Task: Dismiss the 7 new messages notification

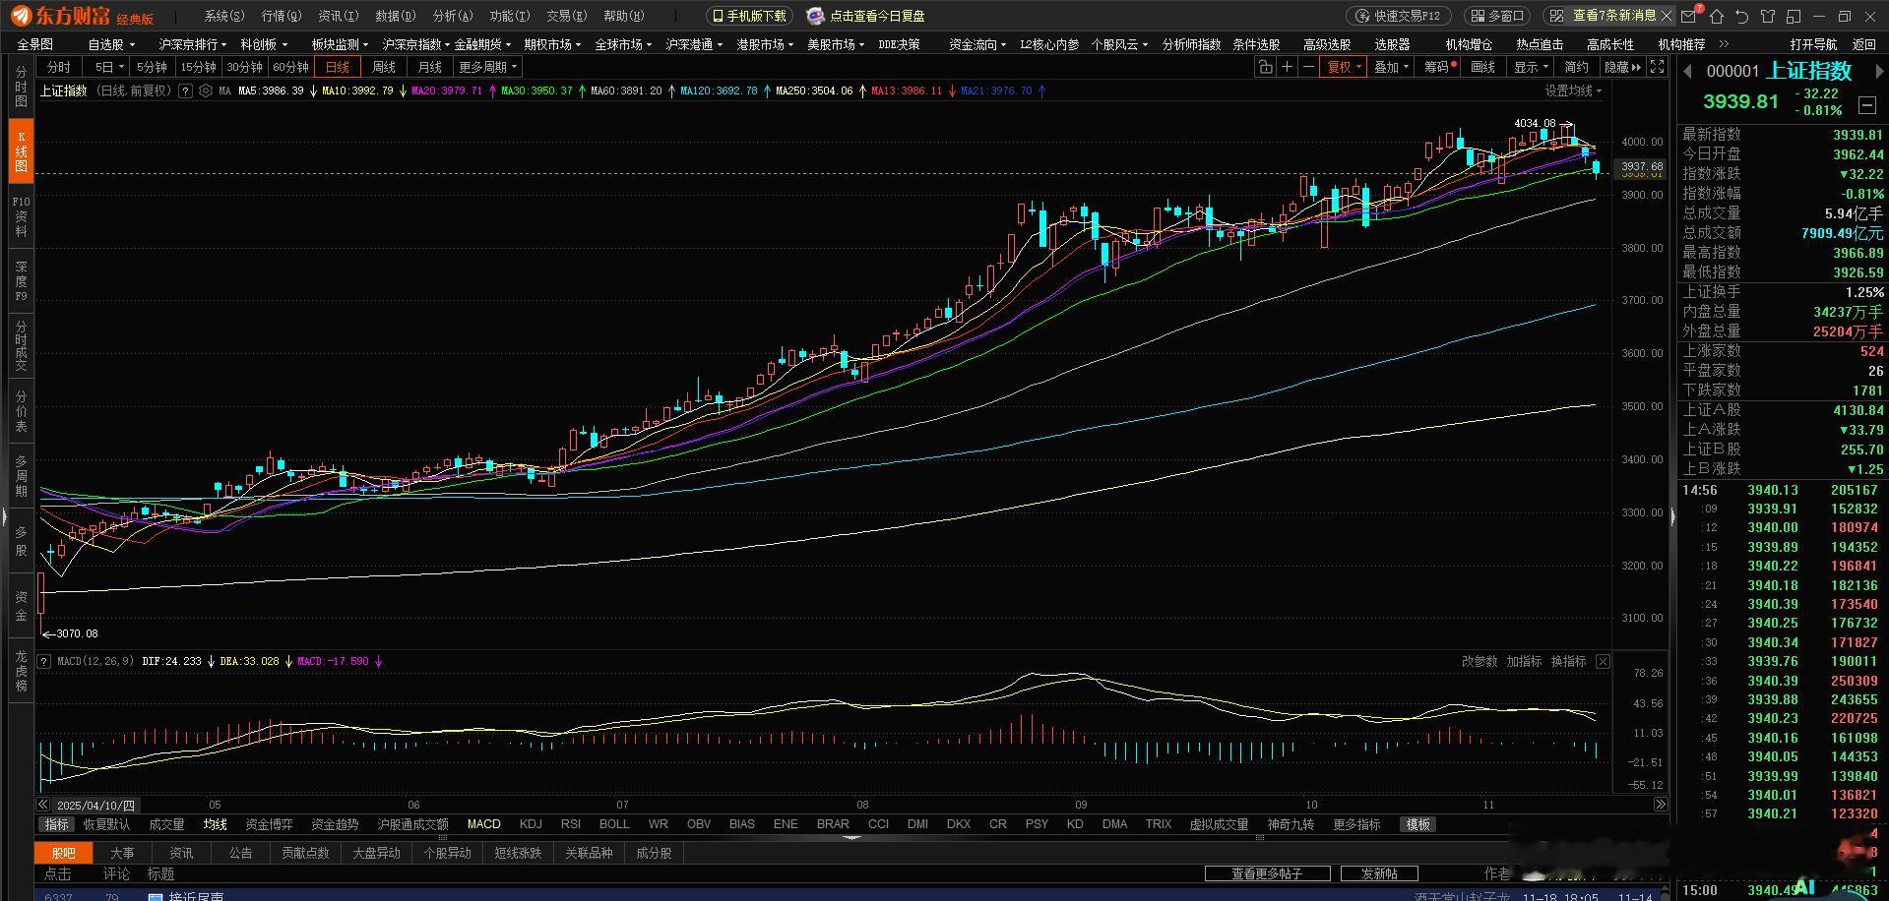Action: [1667, 16]
